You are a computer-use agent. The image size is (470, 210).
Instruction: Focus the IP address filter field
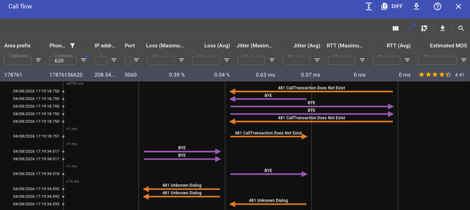tap(100, 60)
